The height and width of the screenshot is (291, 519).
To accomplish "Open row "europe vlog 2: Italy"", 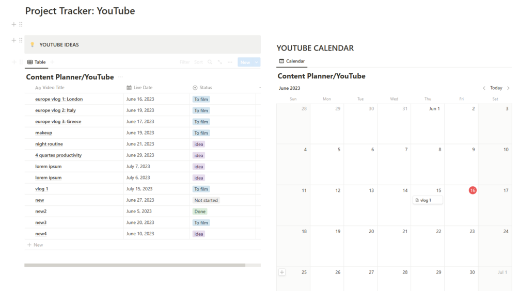I will (56, 110).
